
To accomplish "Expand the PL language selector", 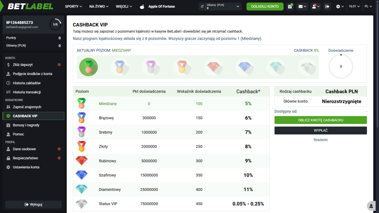I will pyautogui.click(x=368, y=6).
